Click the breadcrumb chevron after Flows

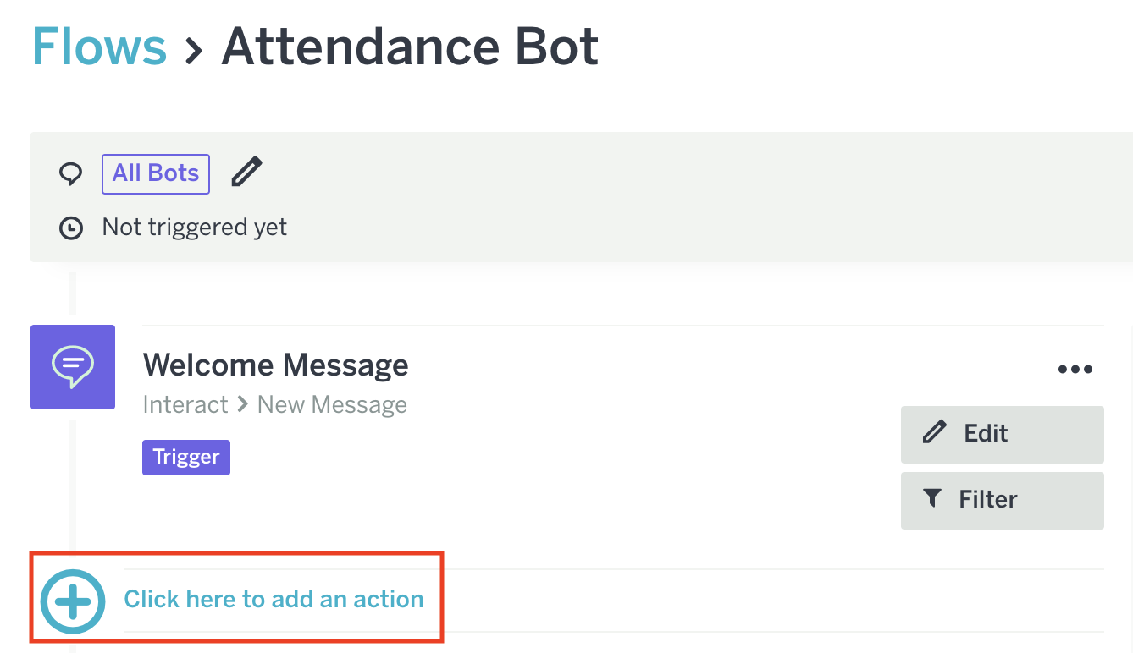(194, 50)
